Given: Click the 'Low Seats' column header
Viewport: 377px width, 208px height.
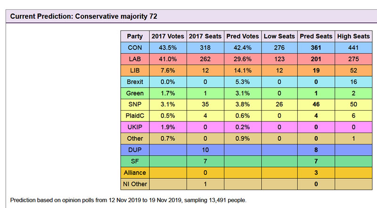Looking at the screenshot, I should coord(279,36).
